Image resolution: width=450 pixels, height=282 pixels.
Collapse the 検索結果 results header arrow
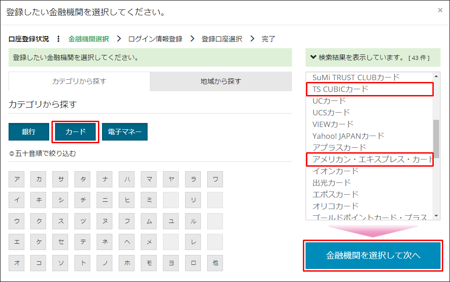(x=313, y=58)
